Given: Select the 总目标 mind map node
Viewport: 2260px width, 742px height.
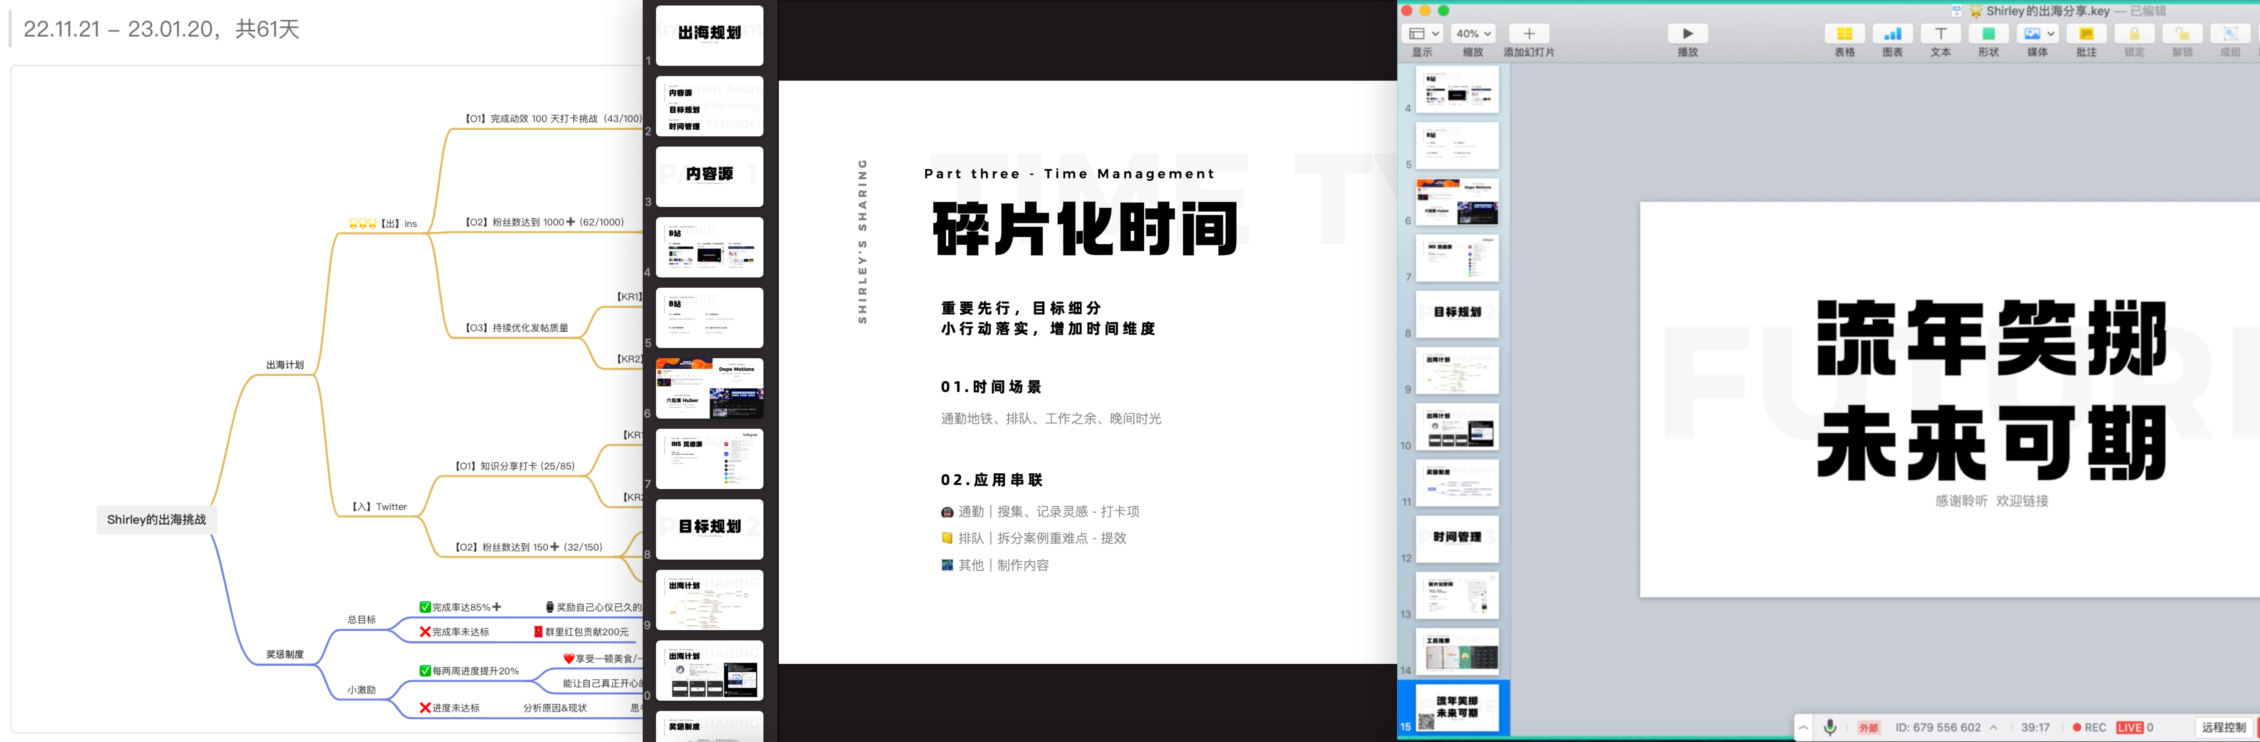Looking at the screenshot, I should [361, 619].
